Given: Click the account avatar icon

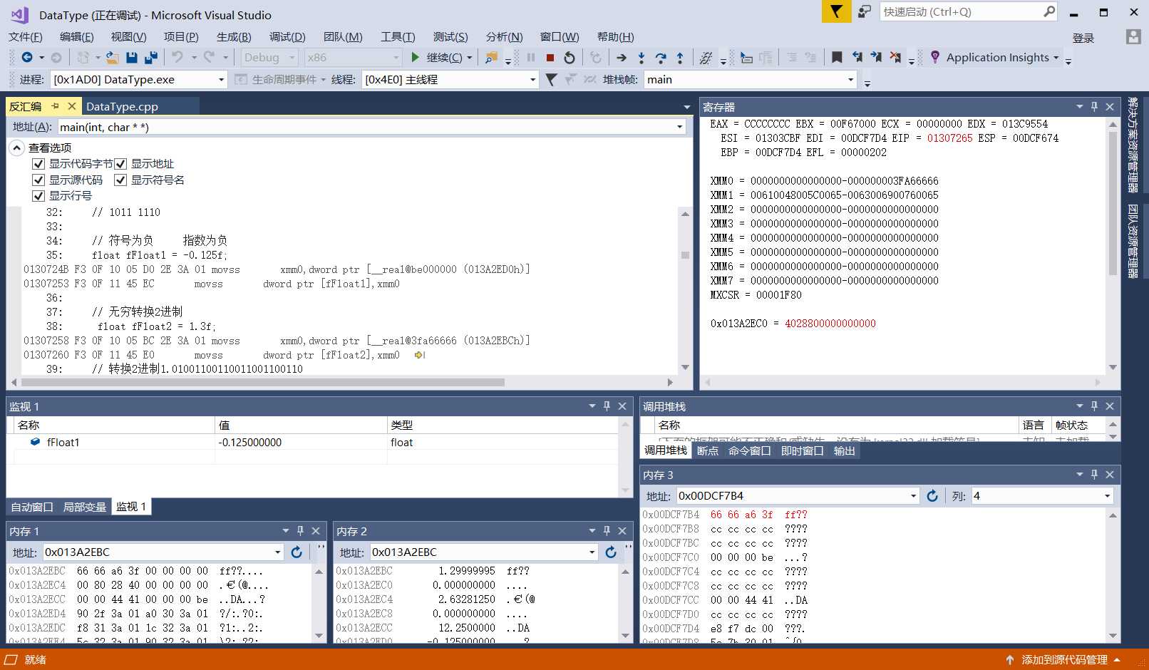Looking at the screenshot, I should pos(1133,37).
